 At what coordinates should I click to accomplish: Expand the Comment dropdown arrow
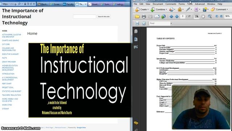click(227, 9)
